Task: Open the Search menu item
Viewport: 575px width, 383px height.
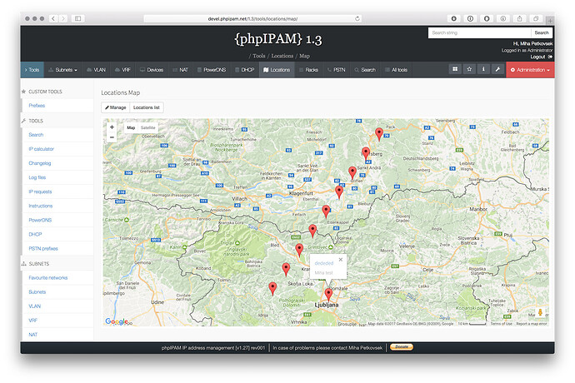Action: coord(365,70)
